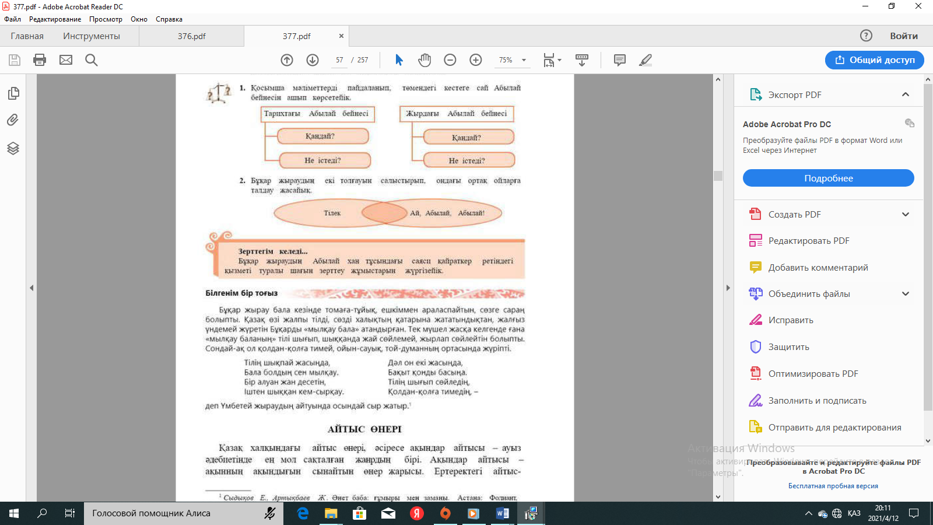Close the 377.pdf tab
The height and width of the screenshot is (525, 933).
tap(341, 36)
